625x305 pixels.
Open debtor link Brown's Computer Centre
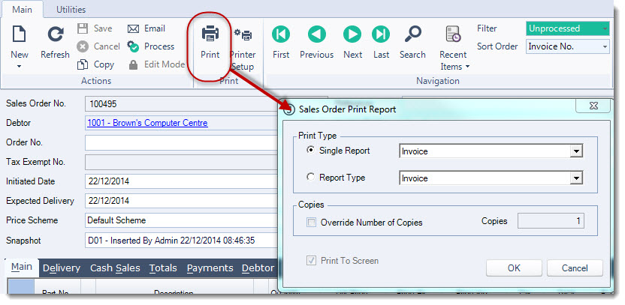coord(147,123)
